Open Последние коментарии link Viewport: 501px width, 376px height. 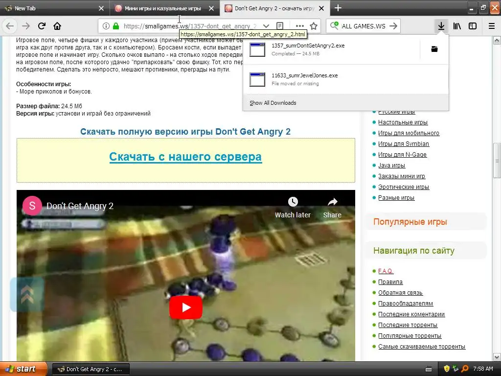tap(411, 314)
